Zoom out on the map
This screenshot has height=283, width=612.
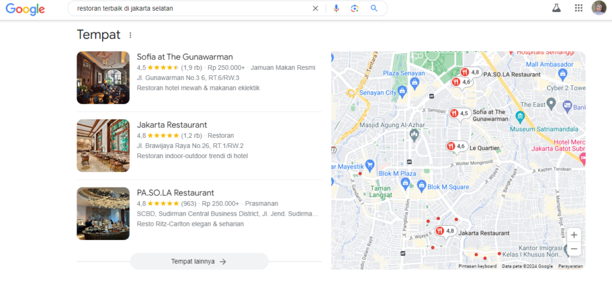coord(574,249)
